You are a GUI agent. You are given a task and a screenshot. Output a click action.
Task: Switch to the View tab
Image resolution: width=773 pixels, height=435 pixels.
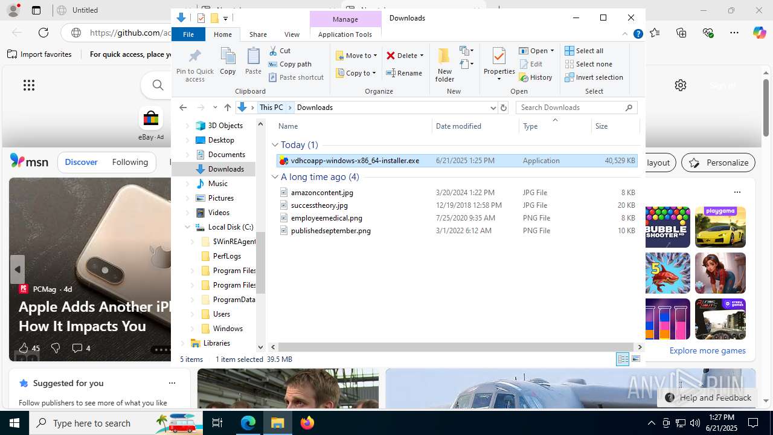(x=292, y=34)
